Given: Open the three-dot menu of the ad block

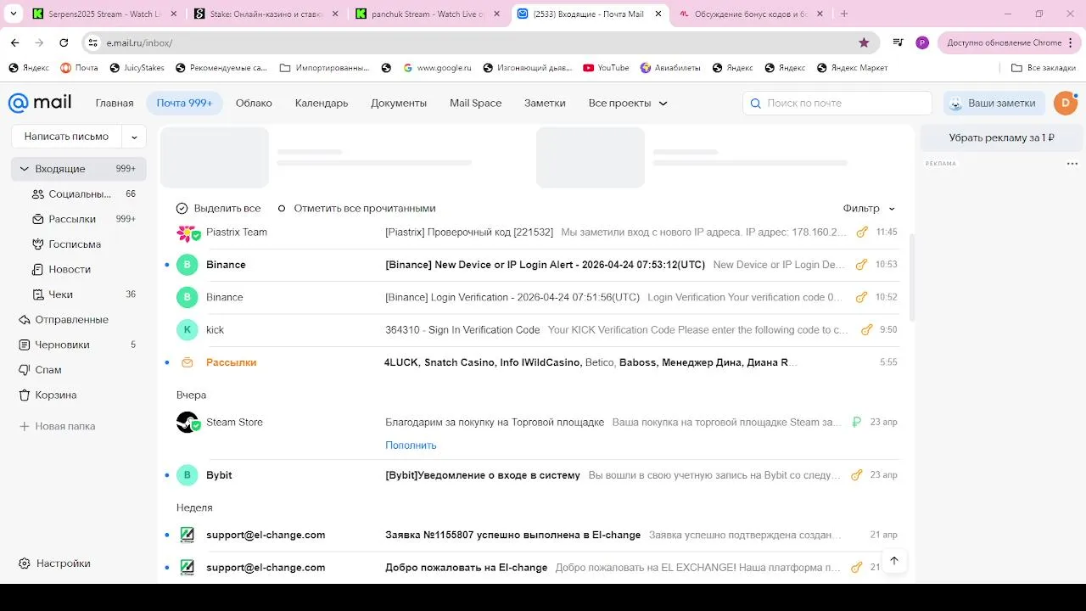Looking at the screenshot, I should click(1072, 164).
